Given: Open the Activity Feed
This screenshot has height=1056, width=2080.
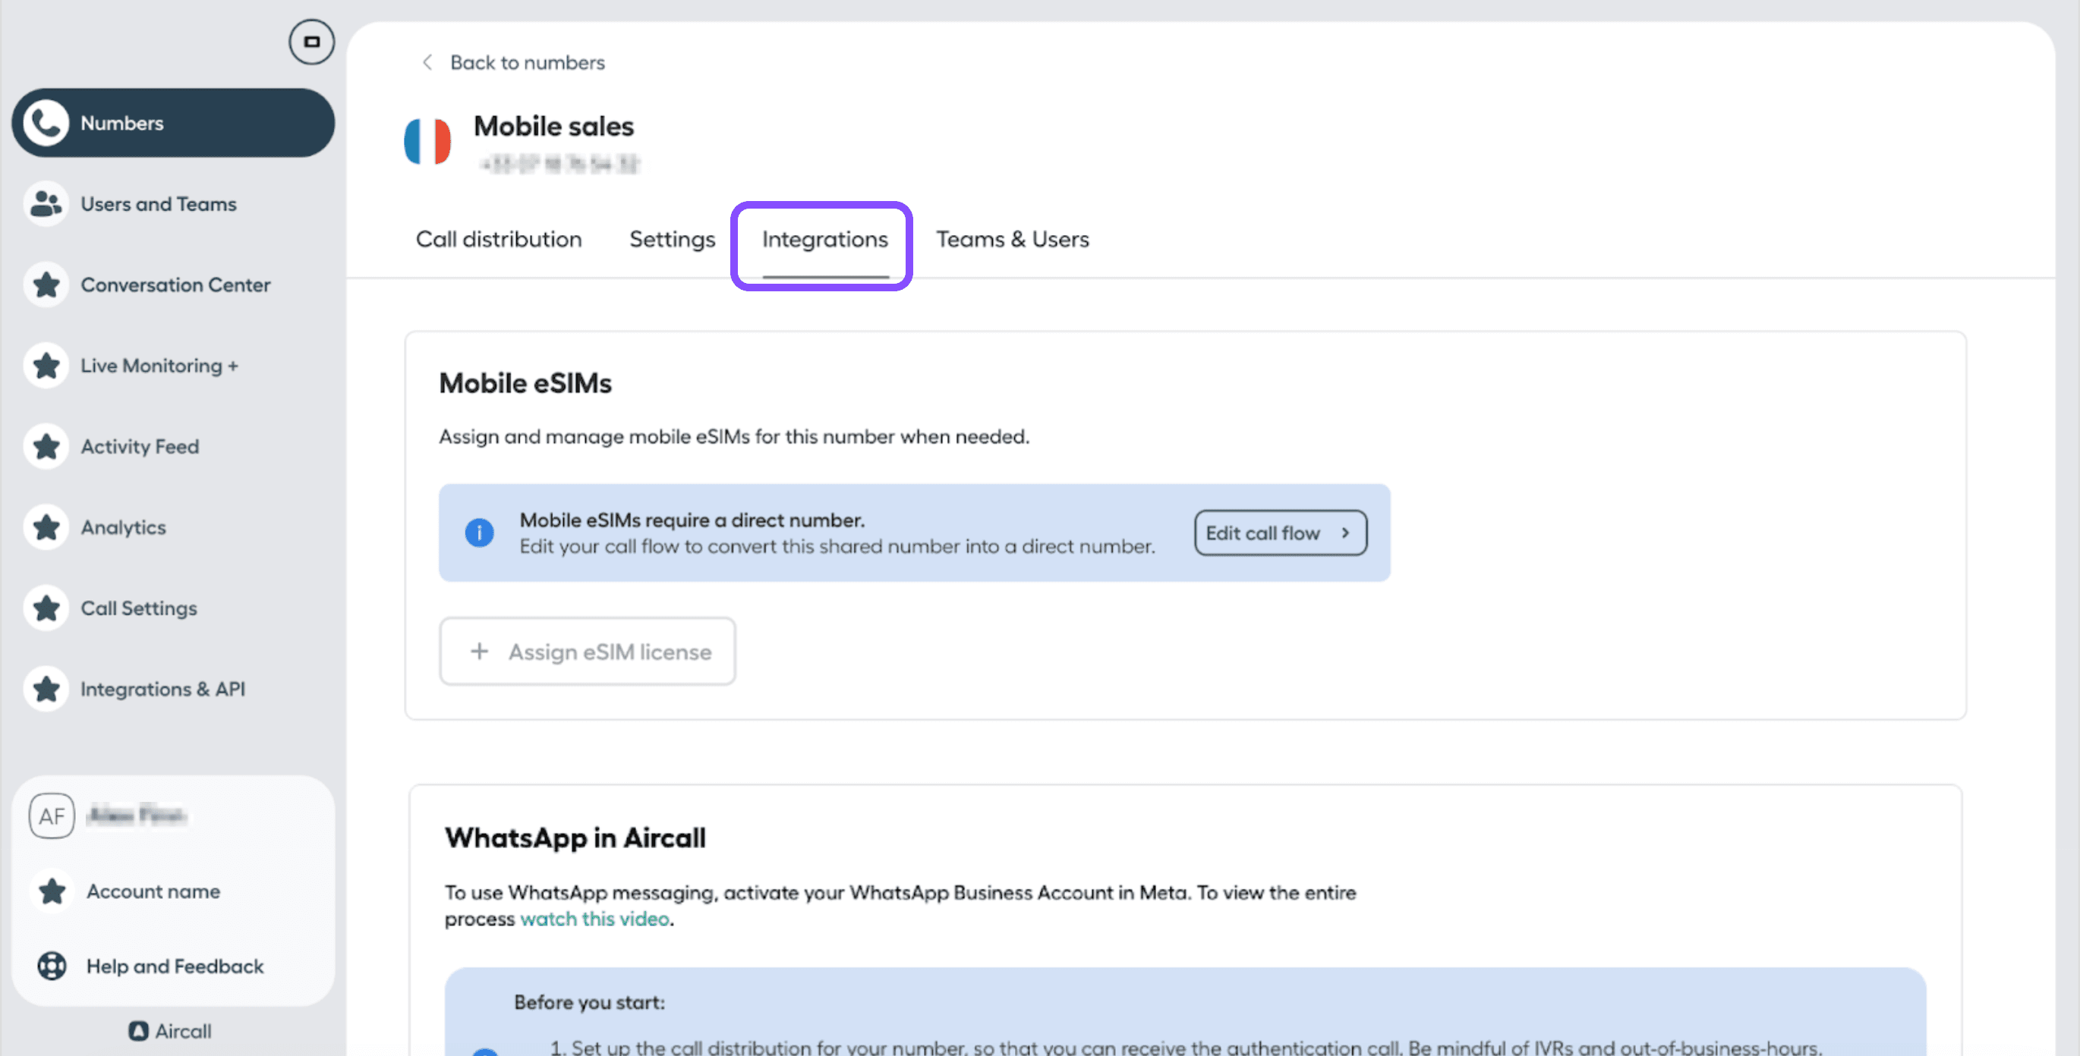Looking at the screenshot, I should coord(140,446).
